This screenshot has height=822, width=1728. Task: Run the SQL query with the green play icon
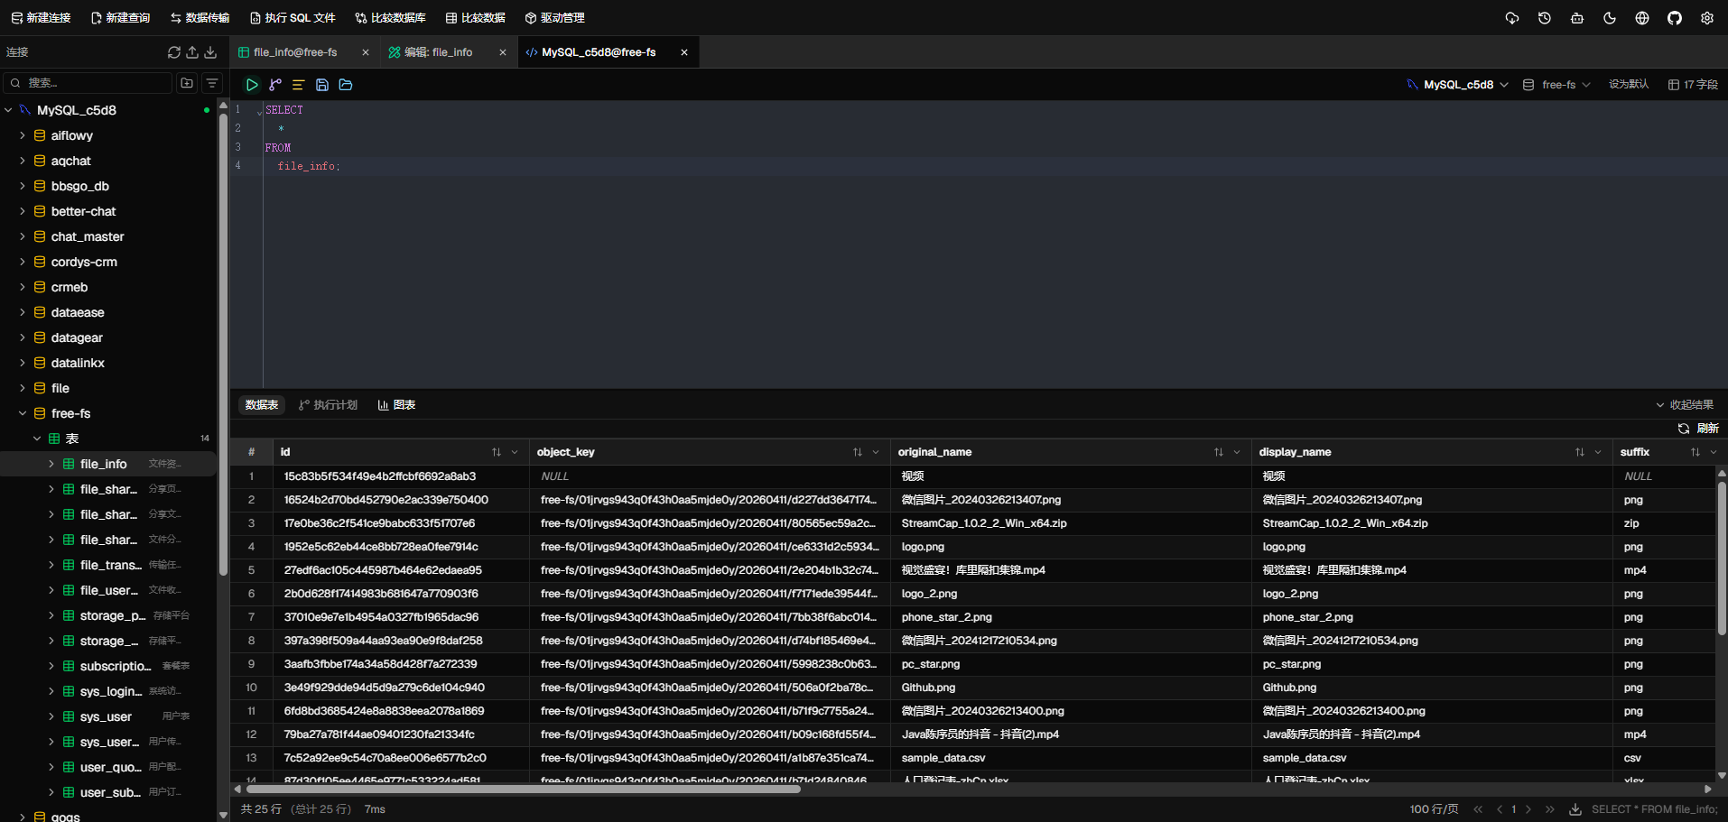click(x=252, y=85)
